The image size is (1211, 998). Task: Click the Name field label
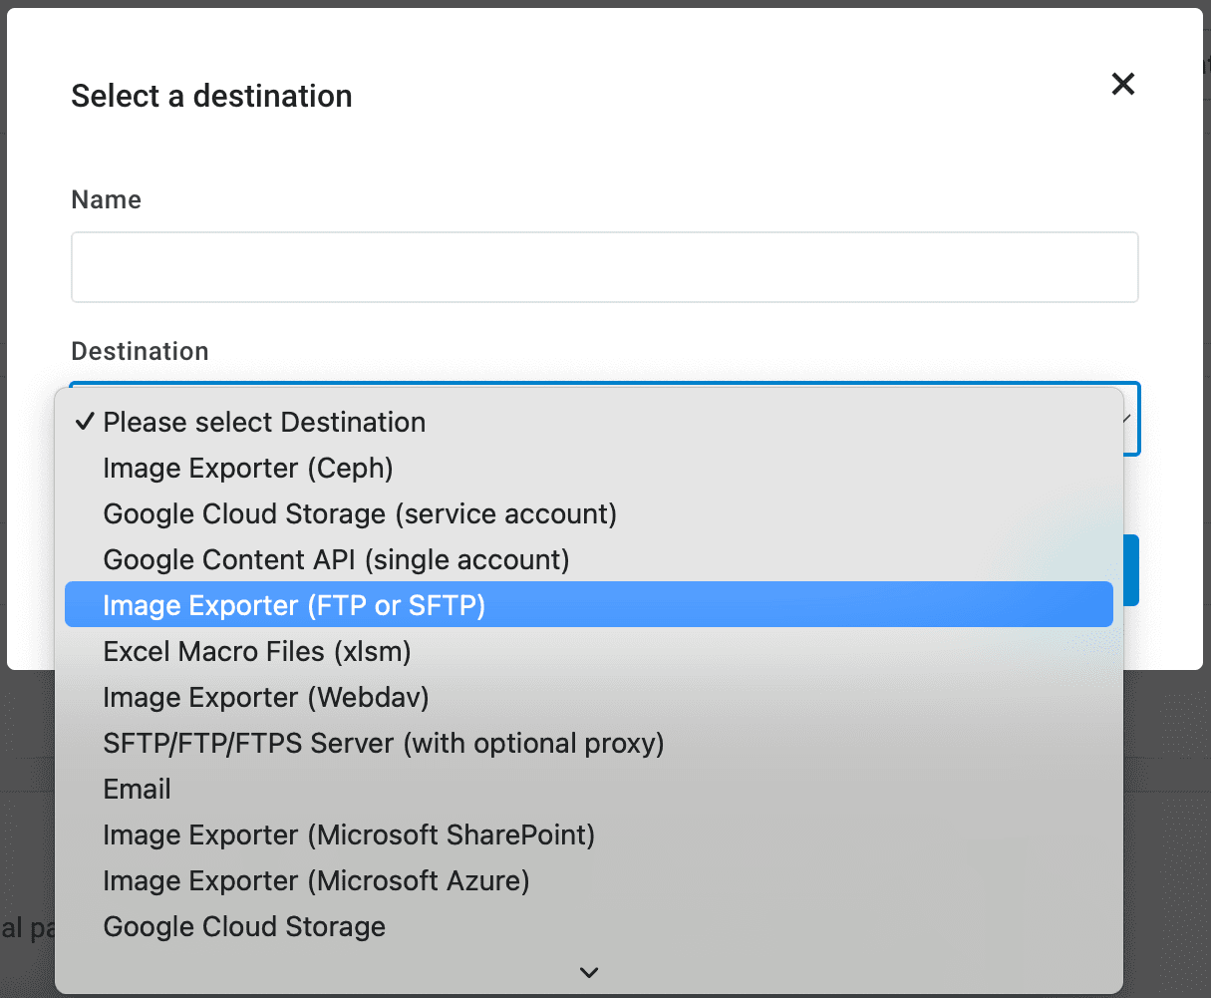107,200
